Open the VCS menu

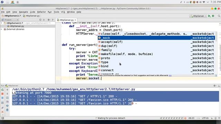pos(63,12)
